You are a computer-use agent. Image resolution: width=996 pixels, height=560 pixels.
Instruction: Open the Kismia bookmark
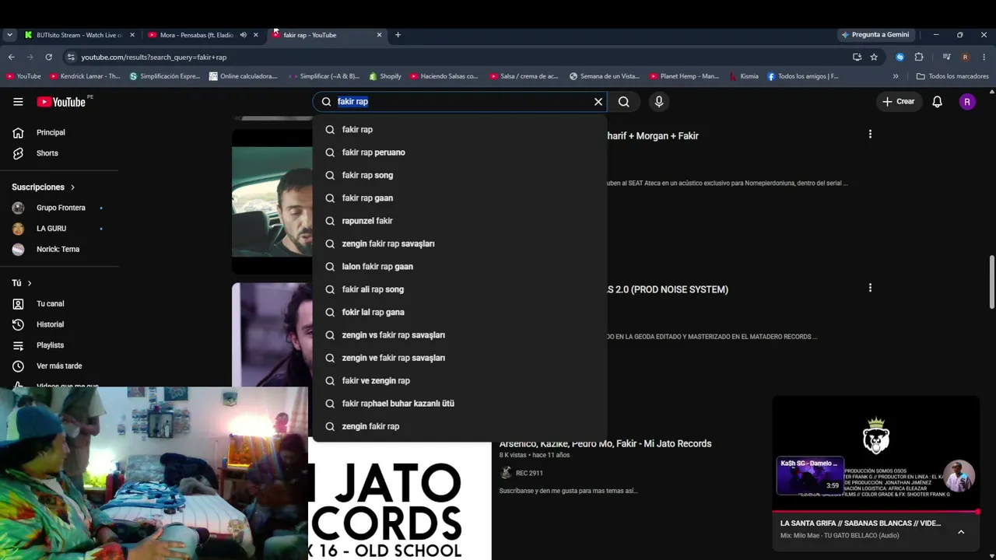(744, 76)
